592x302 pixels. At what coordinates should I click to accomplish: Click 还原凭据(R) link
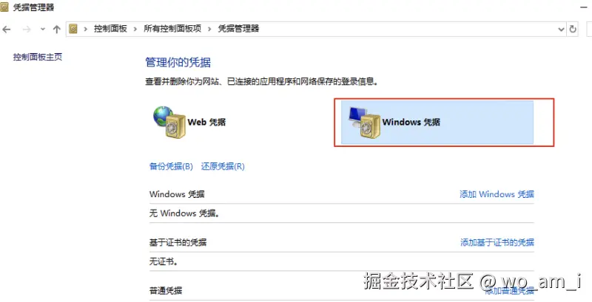coord(223,166)
